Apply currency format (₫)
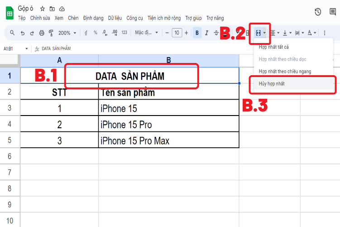Screen dimensions: 340x227 [x=86, y=33]
